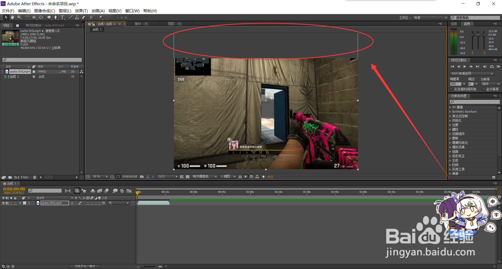Select the Pan Behind anchor tool

(41, 17)
